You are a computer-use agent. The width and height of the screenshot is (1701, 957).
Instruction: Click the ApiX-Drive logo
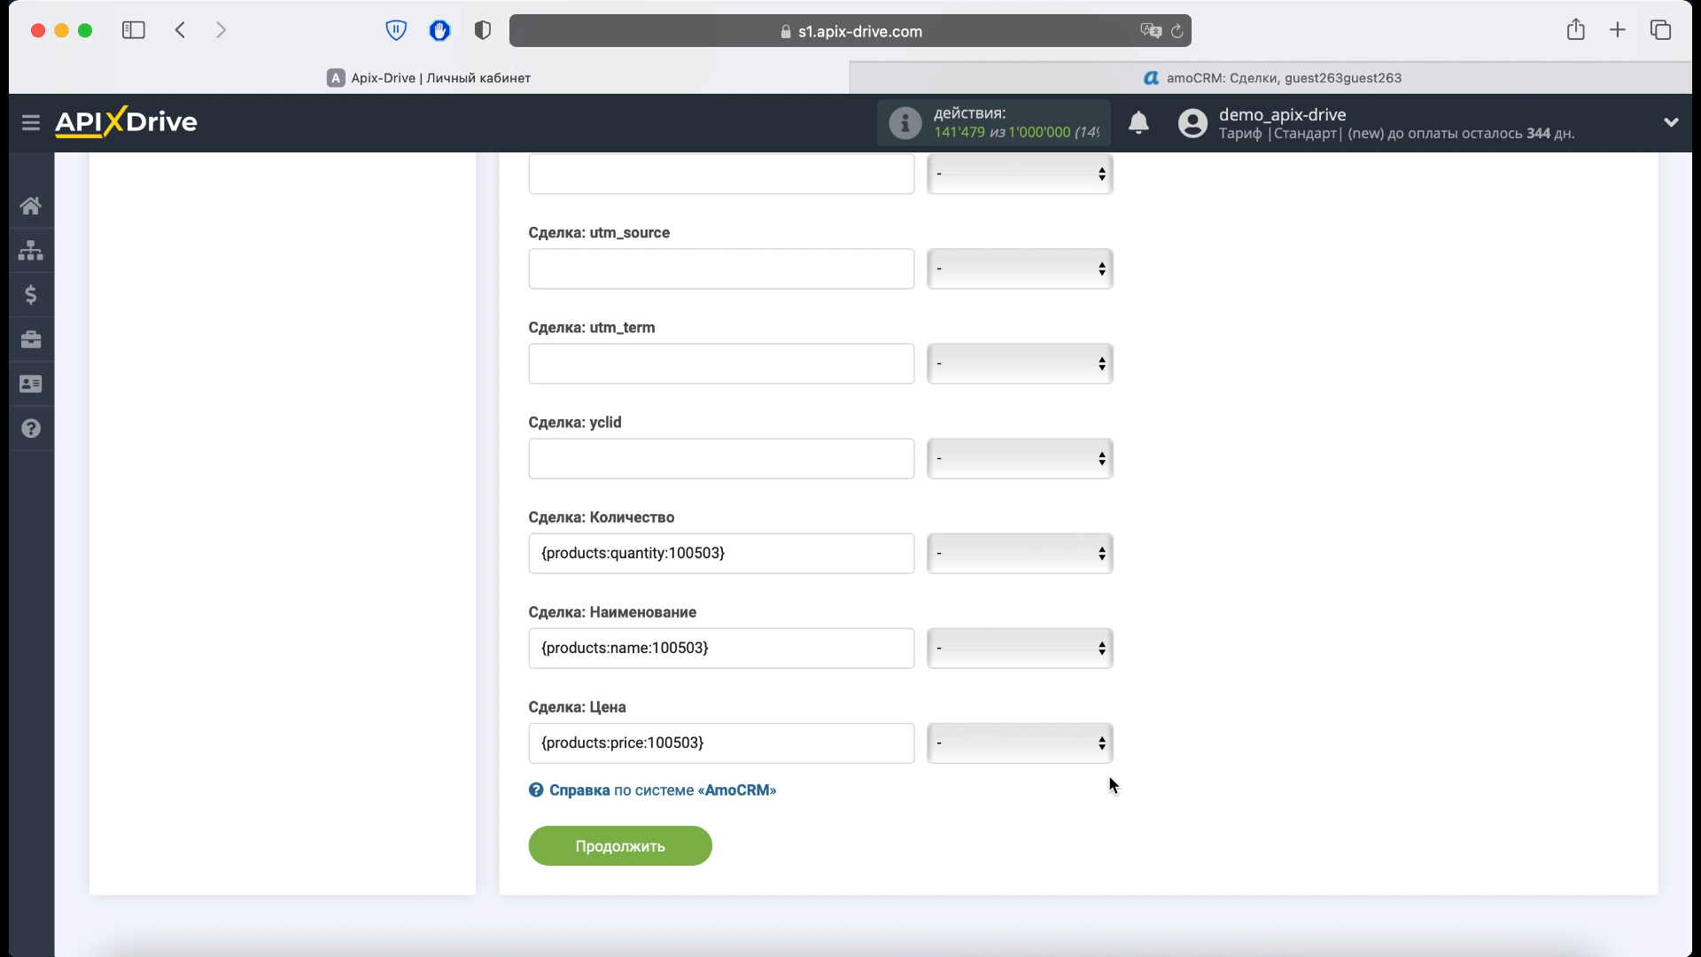(126, 121)
